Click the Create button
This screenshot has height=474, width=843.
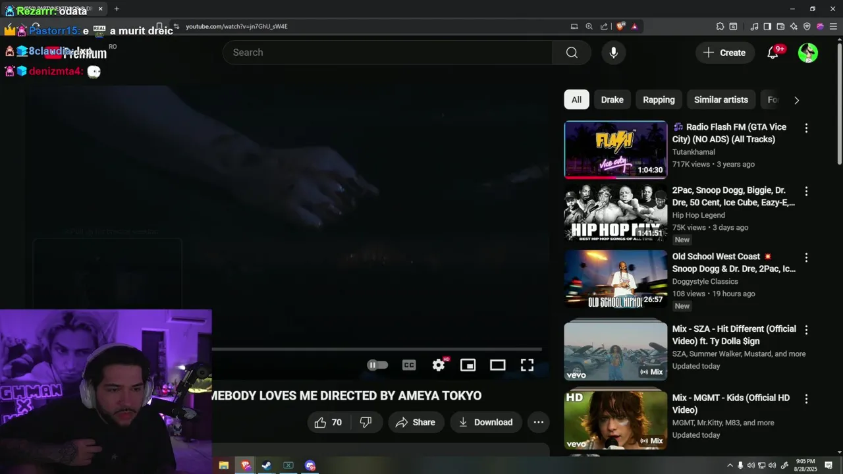coord(725,53)
